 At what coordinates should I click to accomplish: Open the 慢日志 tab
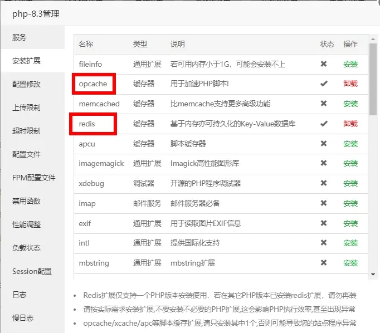[x=33, y=318]
